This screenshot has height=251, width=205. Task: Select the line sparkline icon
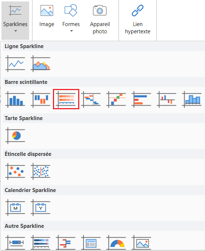click(15, 64)
